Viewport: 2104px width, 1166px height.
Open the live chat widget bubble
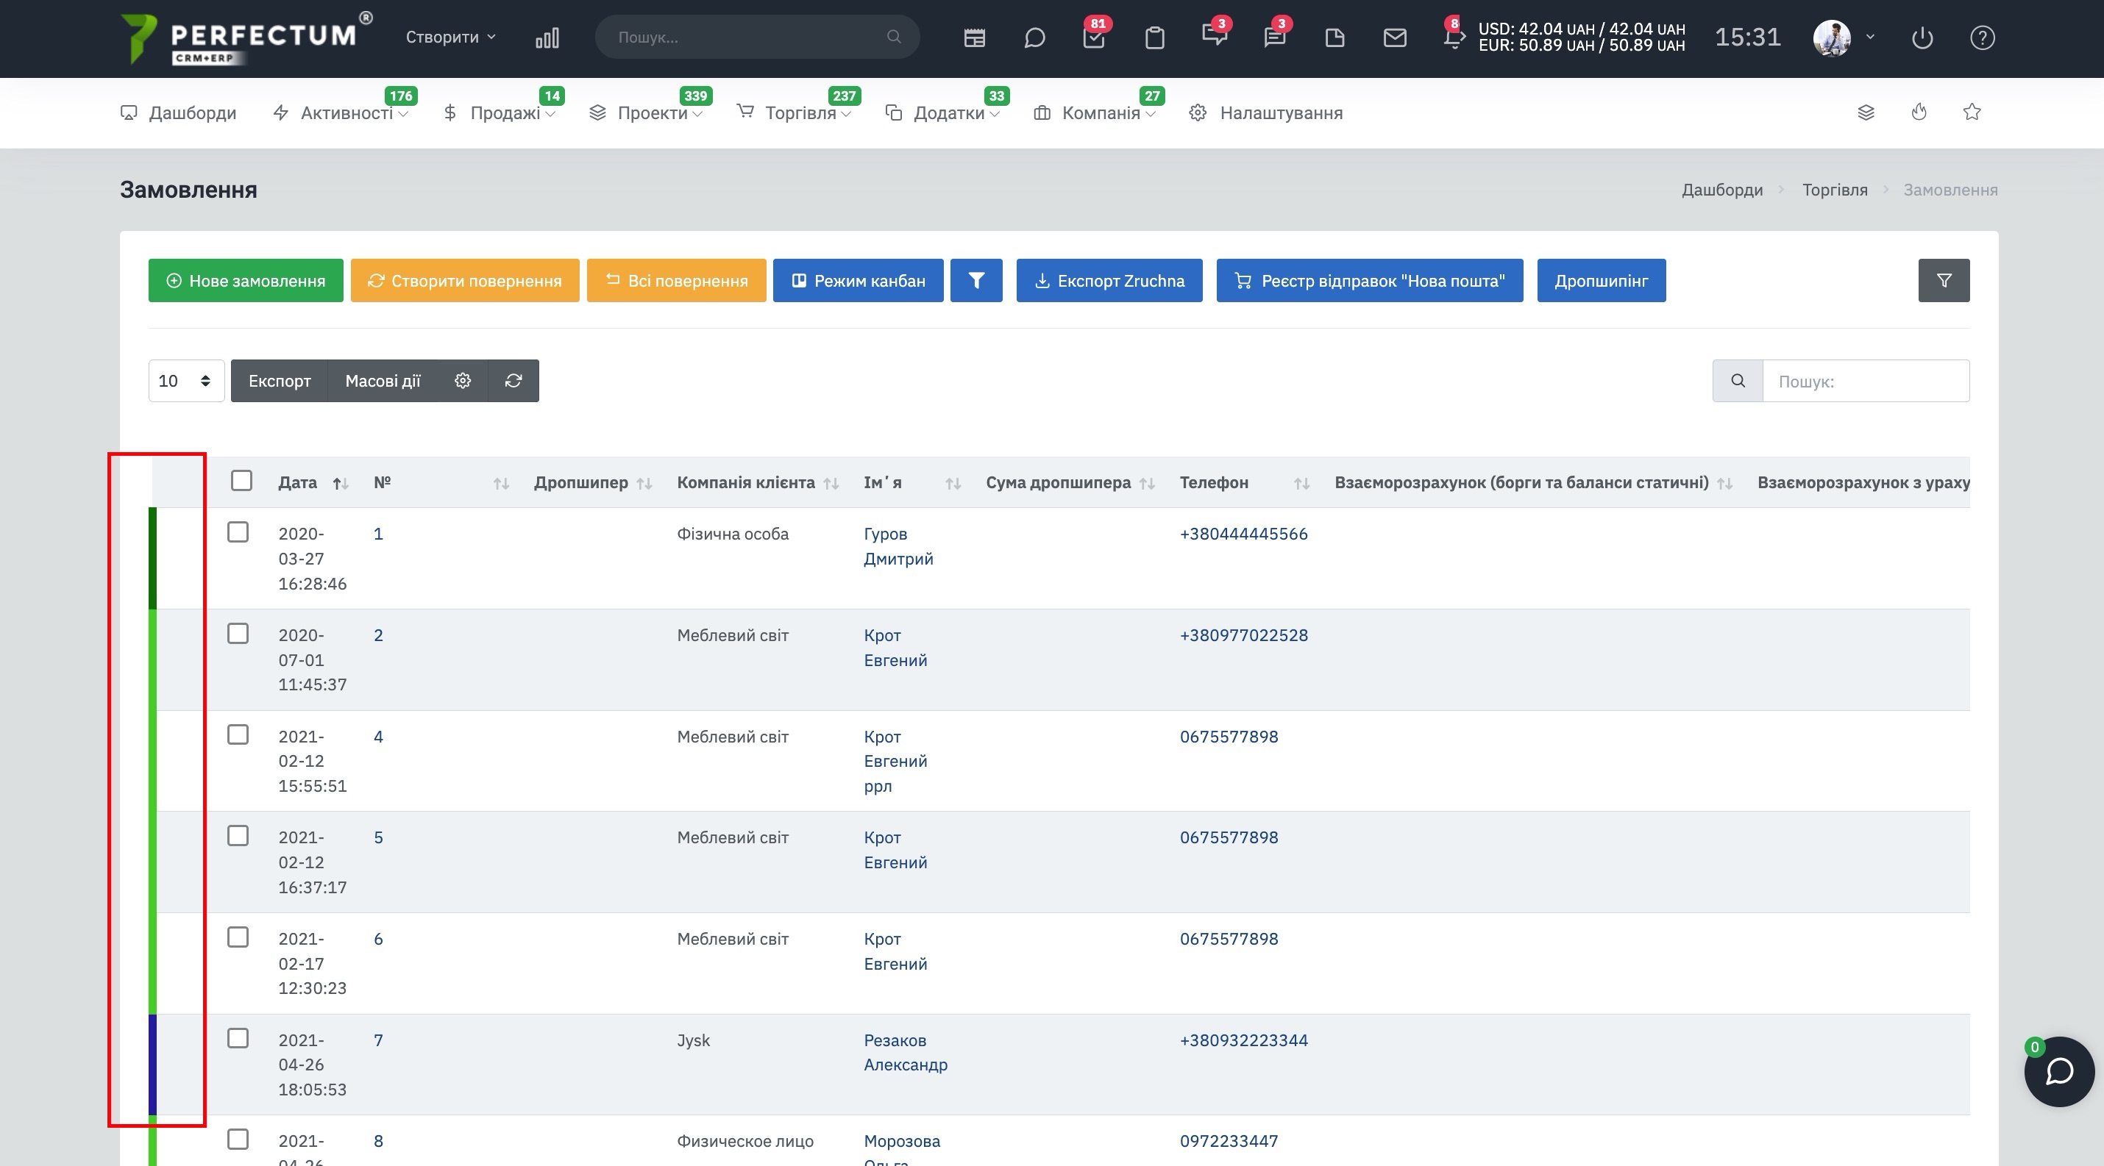[x=2059, y=1071]
